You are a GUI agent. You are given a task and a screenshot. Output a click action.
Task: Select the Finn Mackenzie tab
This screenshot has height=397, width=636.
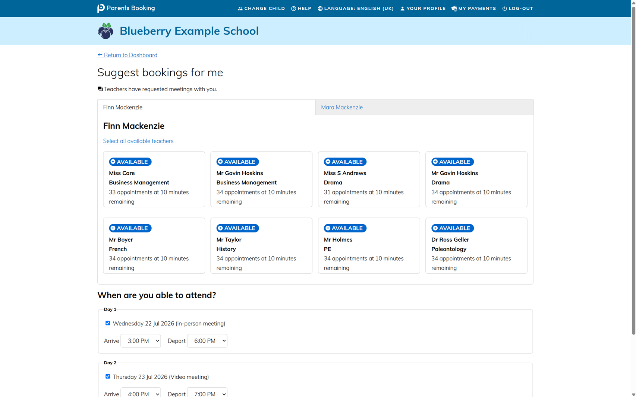coord(207,107)
